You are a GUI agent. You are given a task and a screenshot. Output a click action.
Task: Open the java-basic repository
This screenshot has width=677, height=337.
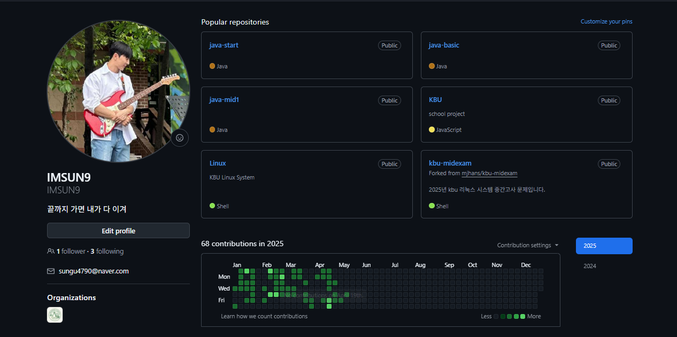coord(444,45)
